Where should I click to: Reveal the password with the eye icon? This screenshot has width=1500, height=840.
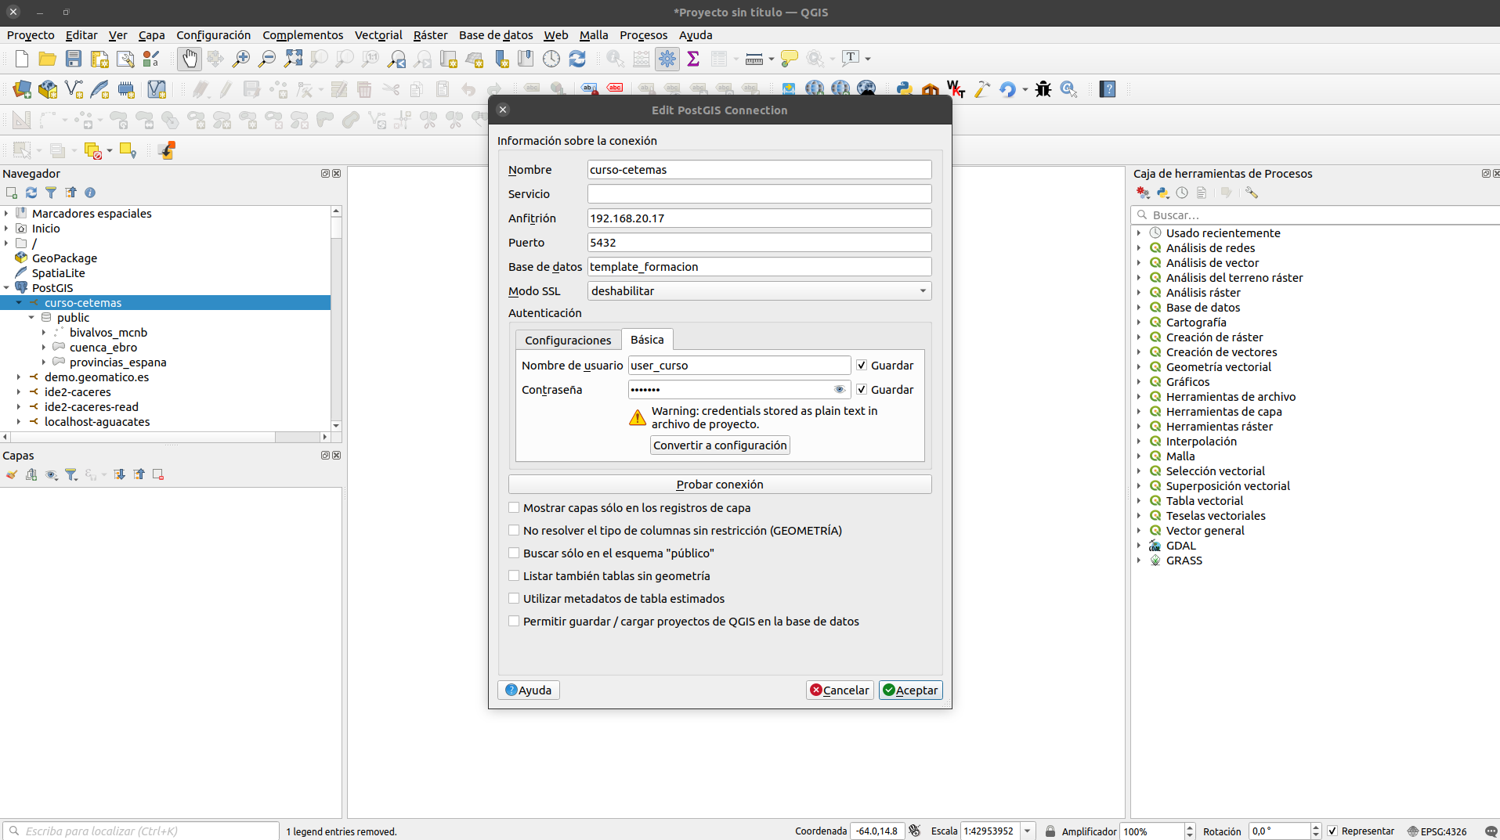[x=840, y=390]
